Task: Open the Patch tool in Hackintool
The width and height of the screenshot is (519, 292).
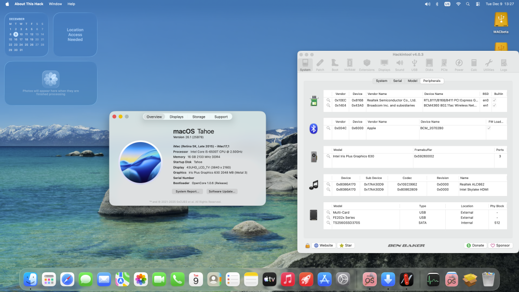Action: click(x=320, y=65)
